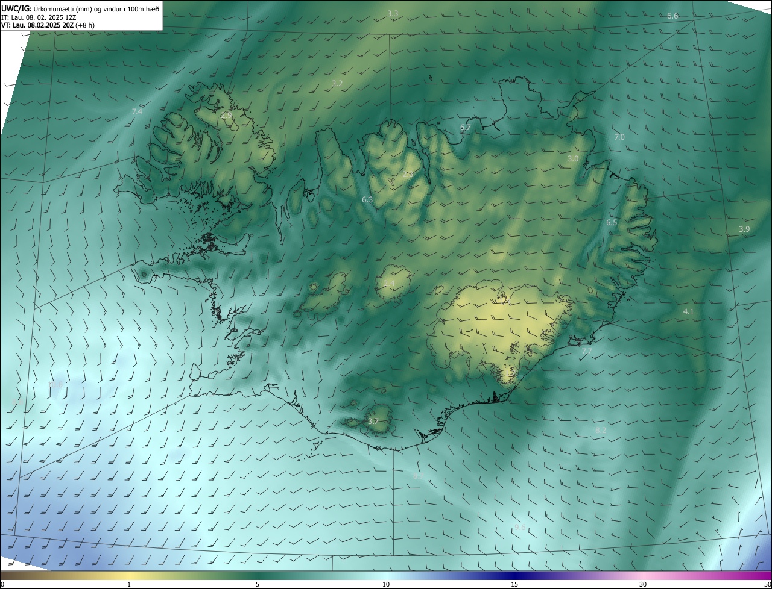Click the map value label "6.3"
The height and width of the screenshot is (589, 772).
367,199
